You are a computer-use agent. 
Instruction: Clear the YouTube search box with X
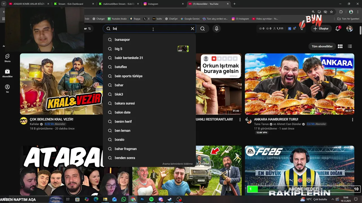click(x=193, y=28)
